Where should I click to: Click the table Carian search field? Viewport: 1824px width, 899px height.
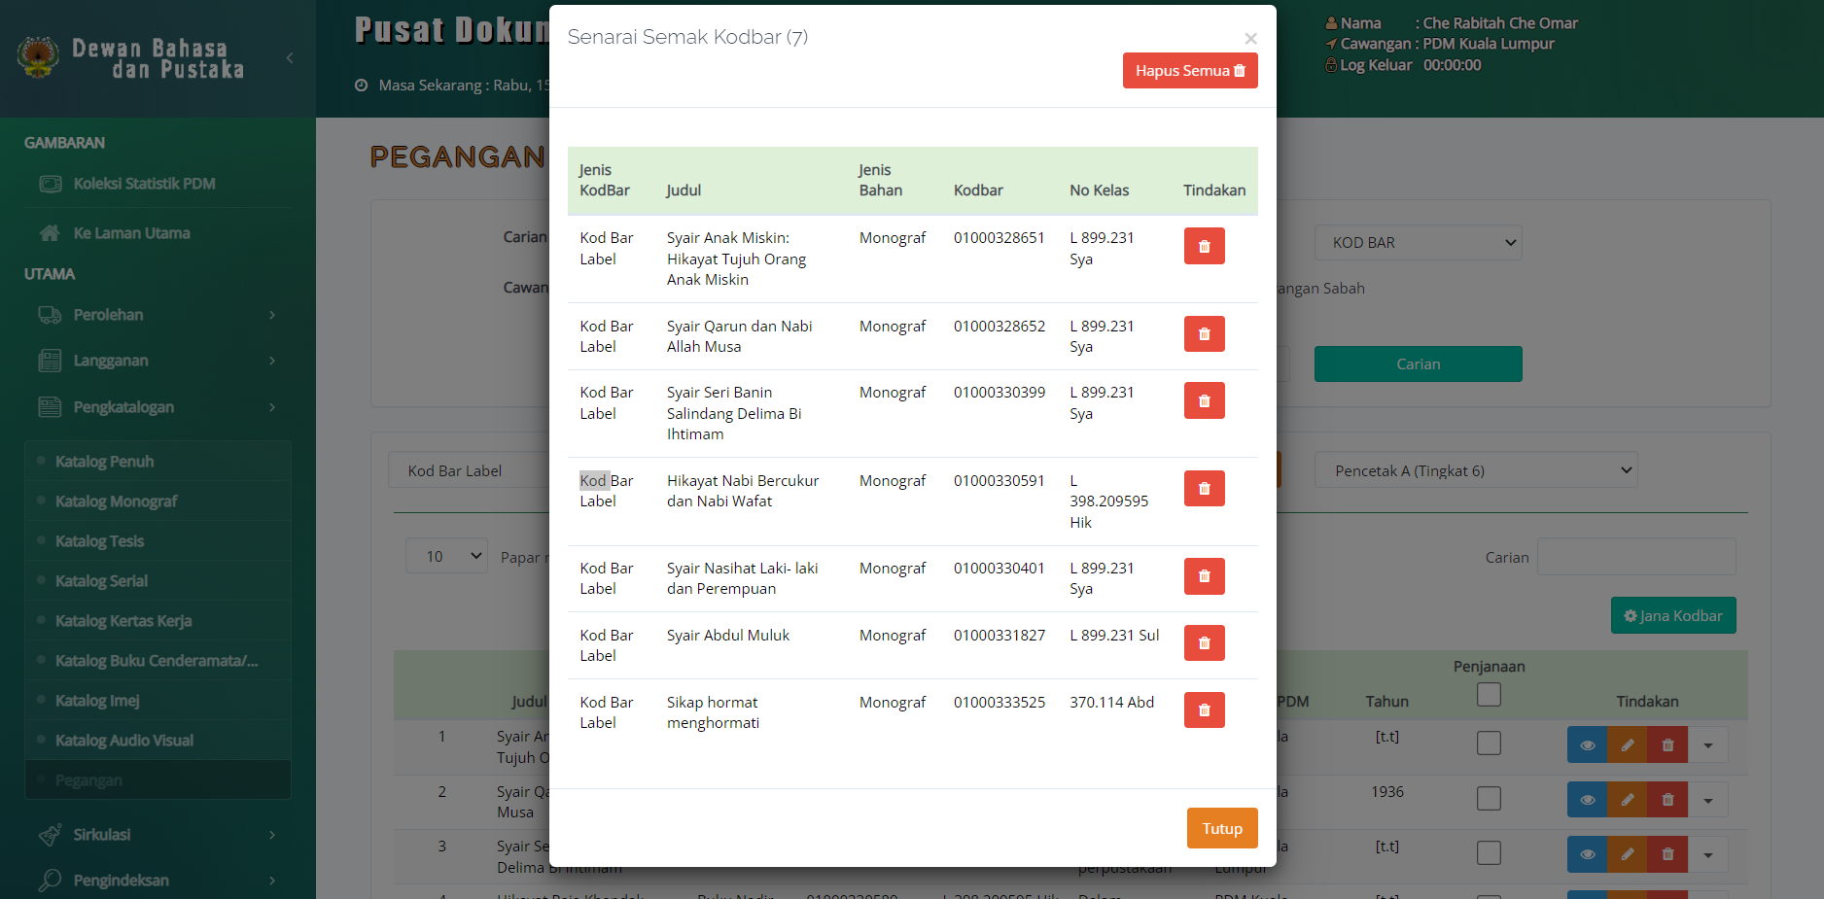click(x=1635, y=558)
